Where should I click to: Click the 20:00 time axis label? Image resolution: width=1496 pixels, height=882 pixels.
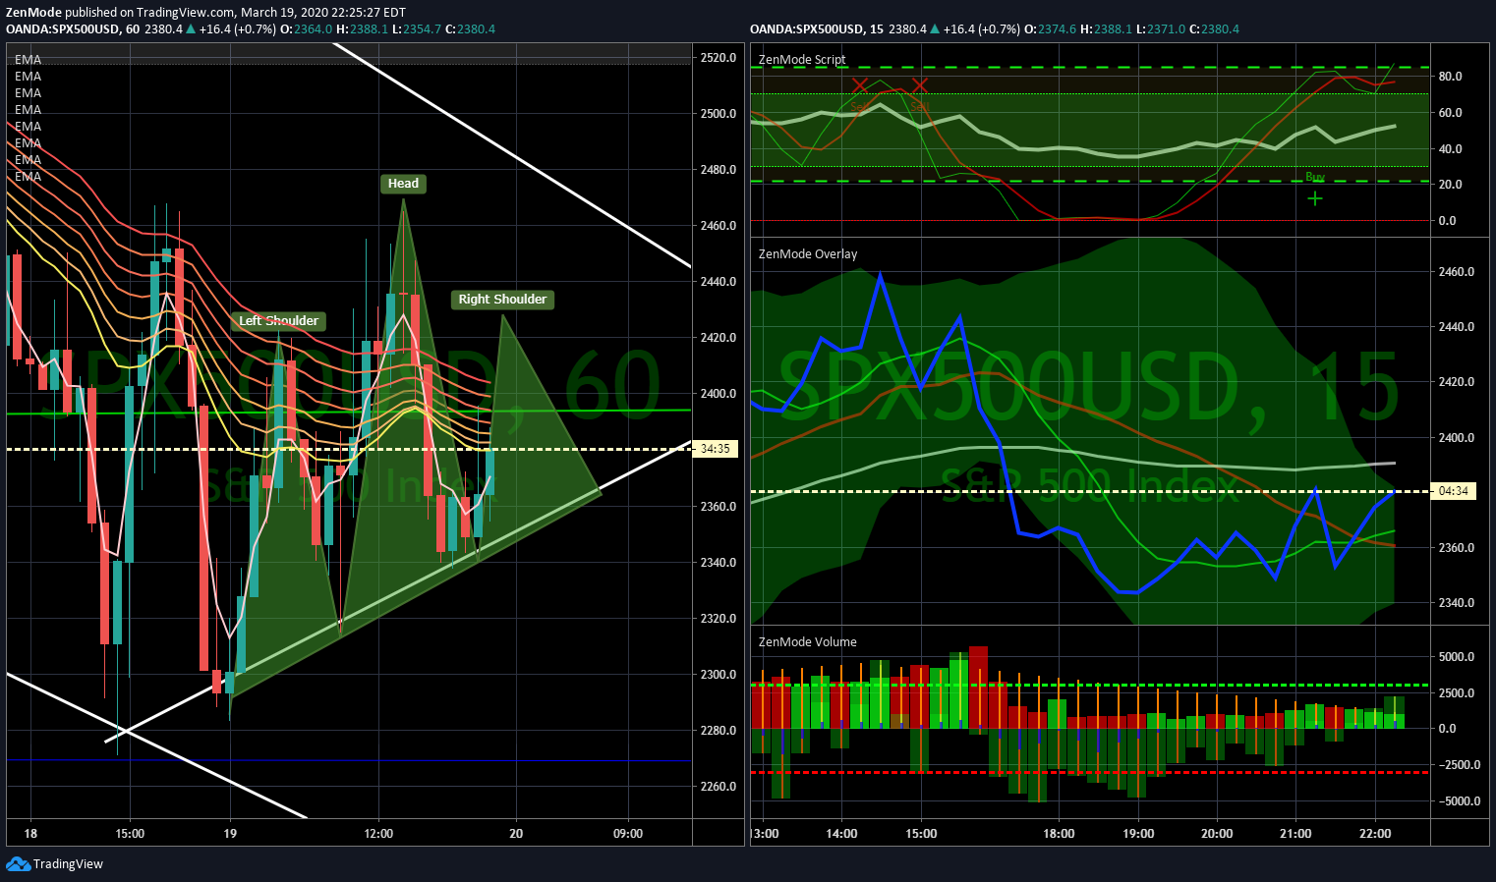point(1217,834)
